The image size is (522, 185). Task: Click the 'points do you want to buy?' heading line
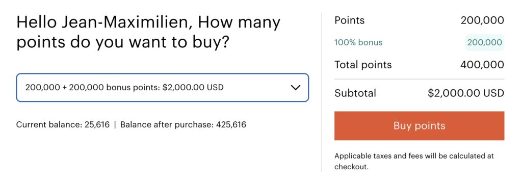(x=122, y=44)
